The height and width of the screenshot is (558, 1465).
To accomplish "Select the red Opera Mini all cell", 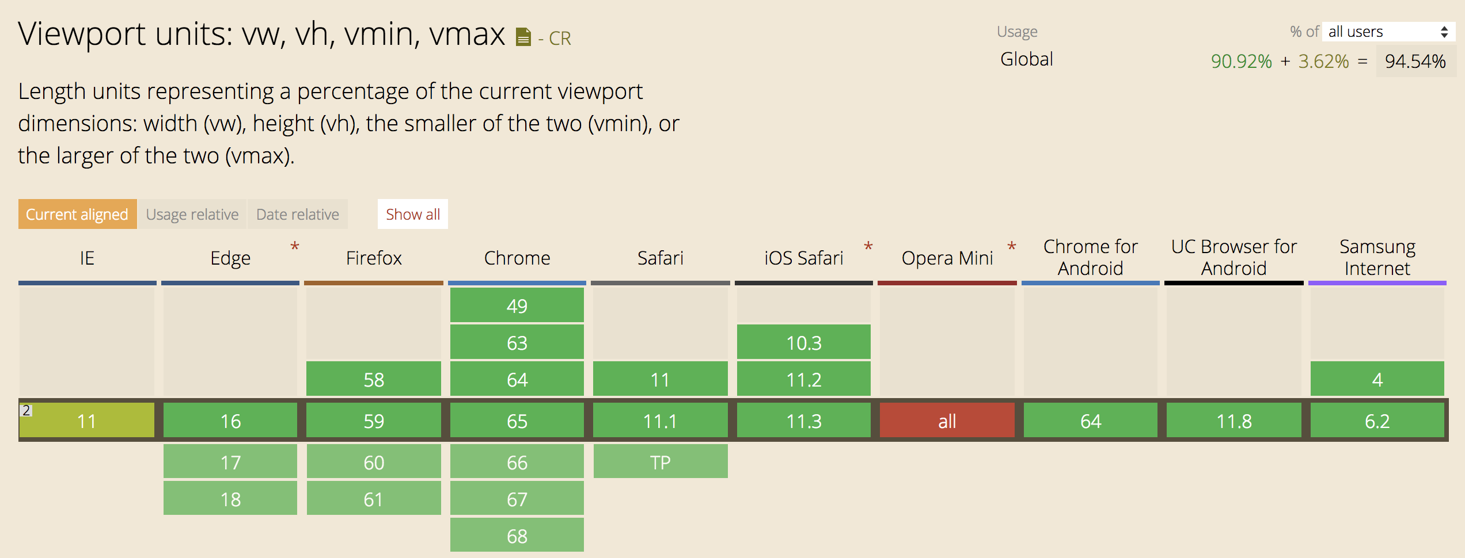I will point(947,421).
